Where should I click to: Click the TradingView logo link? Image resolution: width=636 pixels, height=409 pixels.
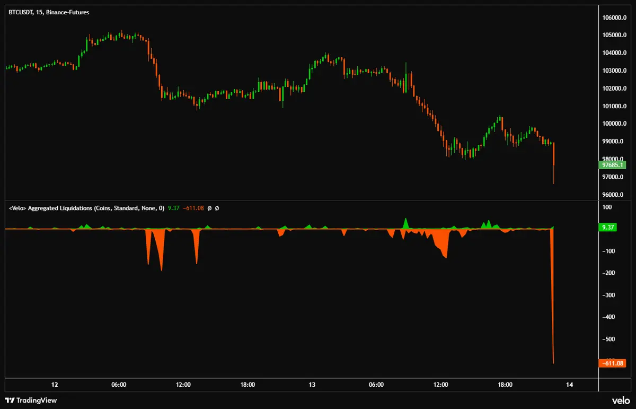[31, 401]
